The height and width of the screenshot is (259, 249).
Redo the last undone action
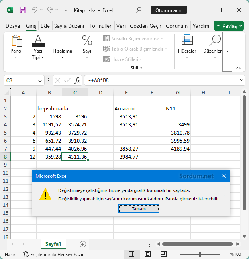click(50, 10)
